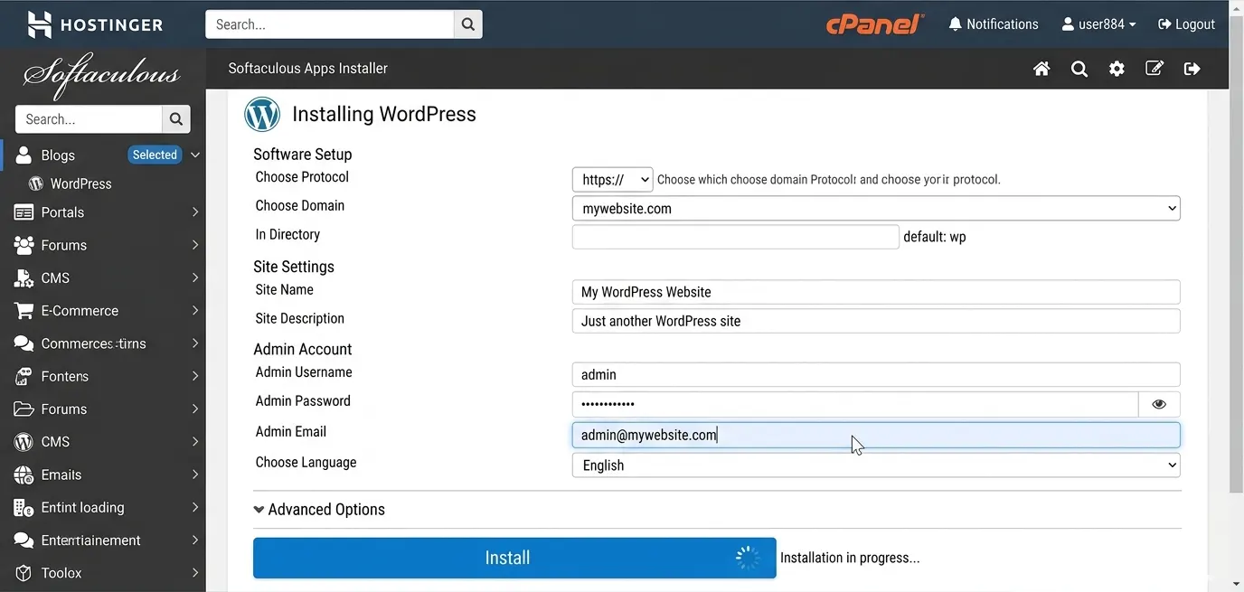Click the Logout text link
The image size is (1244, 592).
[x=1195, y=24]
